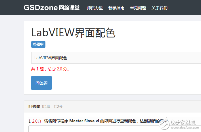Open 关于我们 page from the navbar
Image resolution: width=201 pixels, height=132 pixels.
[x=160, y=8]
